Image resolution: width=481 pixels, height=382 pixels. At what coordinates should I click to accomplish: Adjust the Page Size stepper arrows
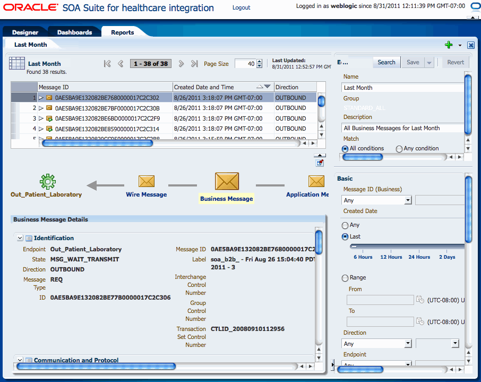tap(260, 64)
